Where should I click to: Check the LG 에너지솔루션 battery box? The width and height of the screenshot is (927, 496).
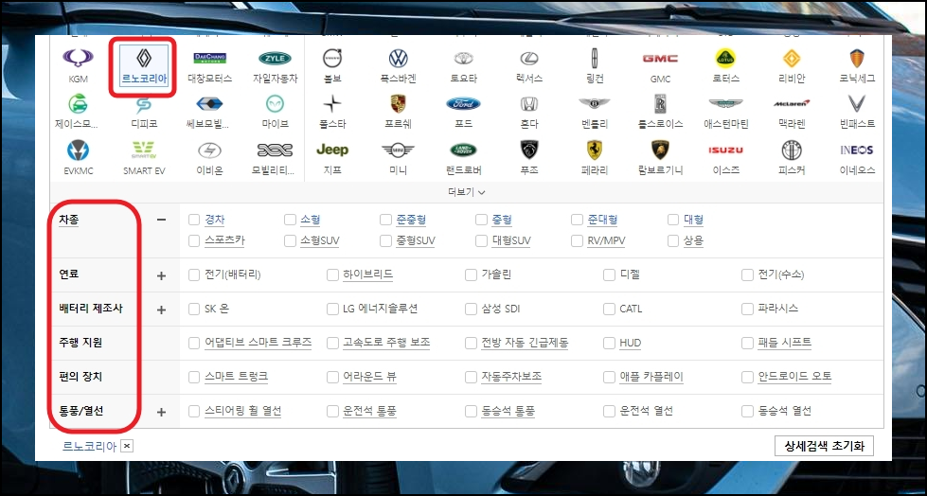[332, 310]
